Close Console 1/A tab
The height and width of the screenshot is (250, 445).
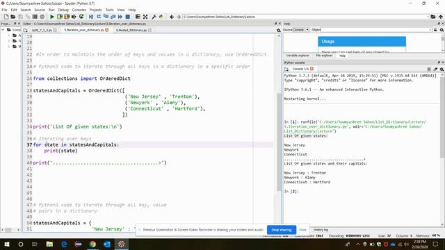pos(312,69)
